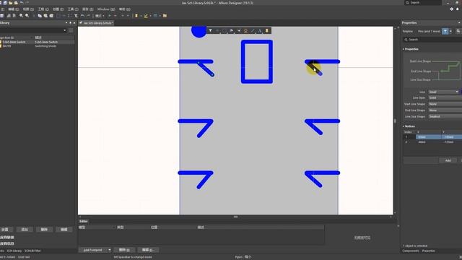Open the End Line Shape dropdown

pos(445,110)
